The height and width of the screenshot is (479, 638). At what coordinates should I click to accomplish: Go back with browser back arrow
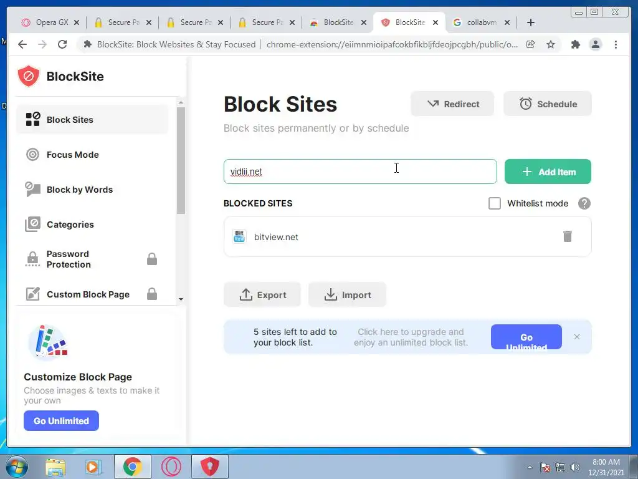(x=22, y=44)
